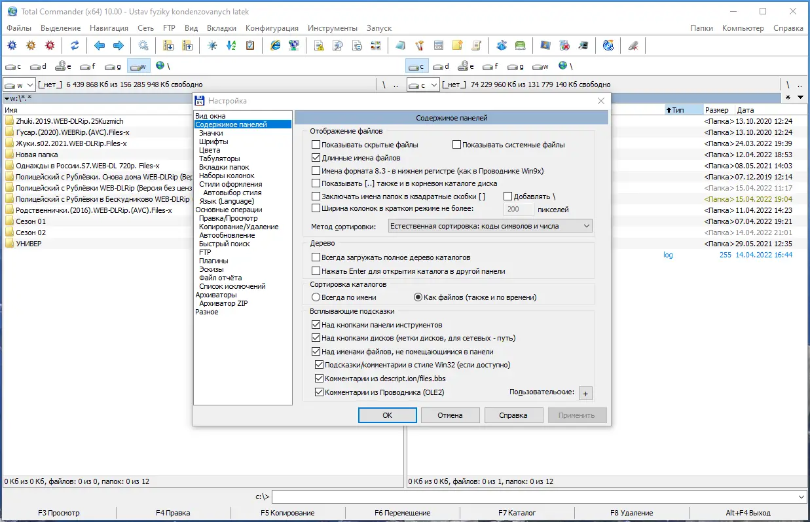Viewport: 810px width, 522px height.
Task: Click the reread source (refresh arrows) icon
Action: (75, 45)
